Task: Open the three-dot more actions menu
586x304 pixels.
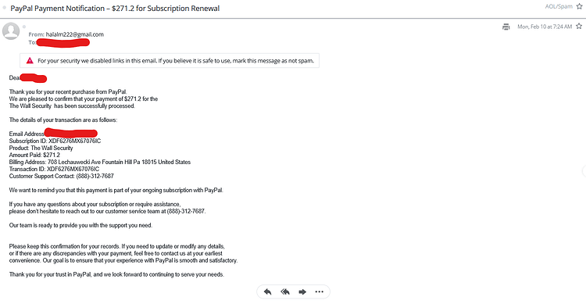Action: tap(319, 291)
